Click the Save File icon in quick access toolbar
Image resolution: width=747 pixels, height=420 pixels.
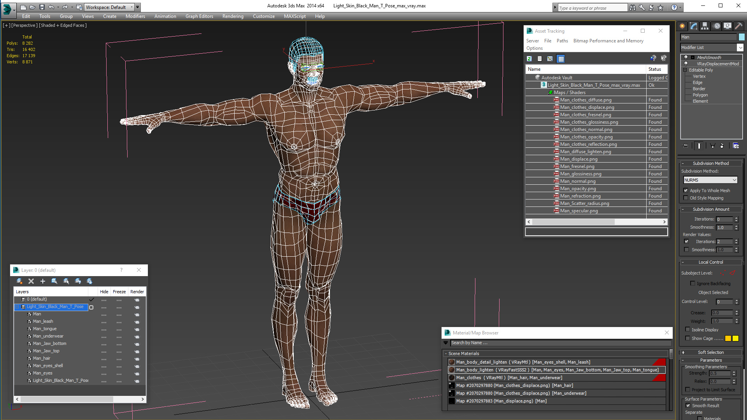point(42,7)
